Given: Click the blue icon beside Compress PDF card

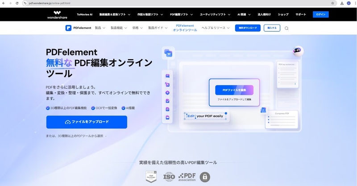Looking at the screenshot, I should (x=263, y=110).
